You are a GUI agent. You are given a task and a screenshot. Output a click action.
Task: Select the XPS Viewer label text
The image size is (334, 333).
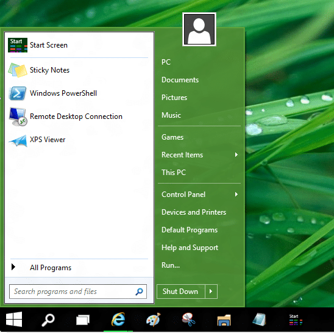[x=48, y=140]
